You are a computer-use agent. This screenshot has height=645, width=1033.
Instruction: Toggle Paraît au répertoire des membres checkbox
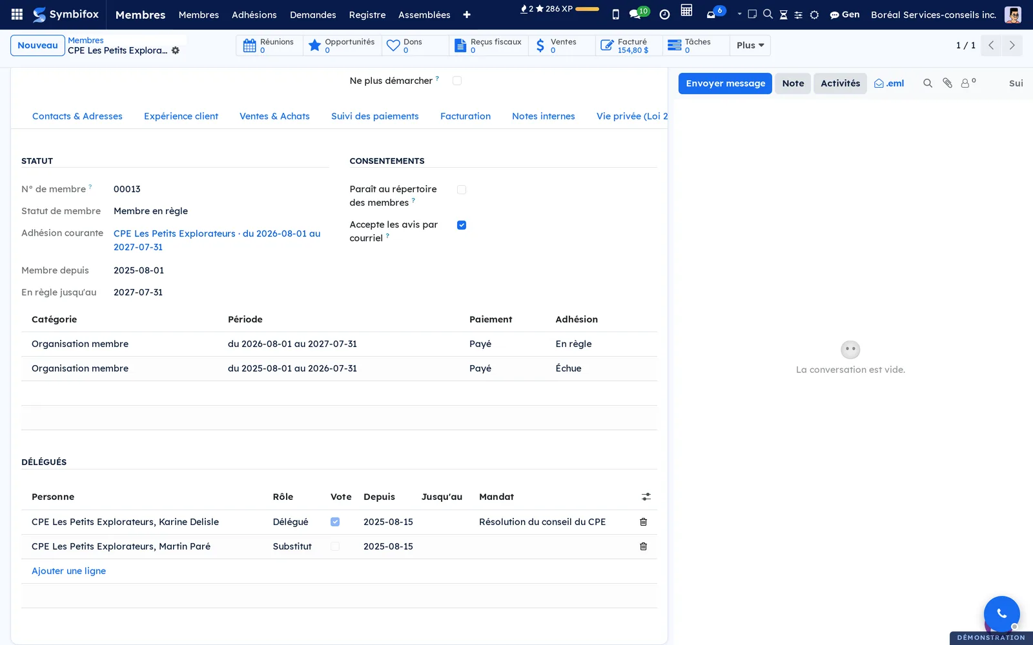click(462, 190)
